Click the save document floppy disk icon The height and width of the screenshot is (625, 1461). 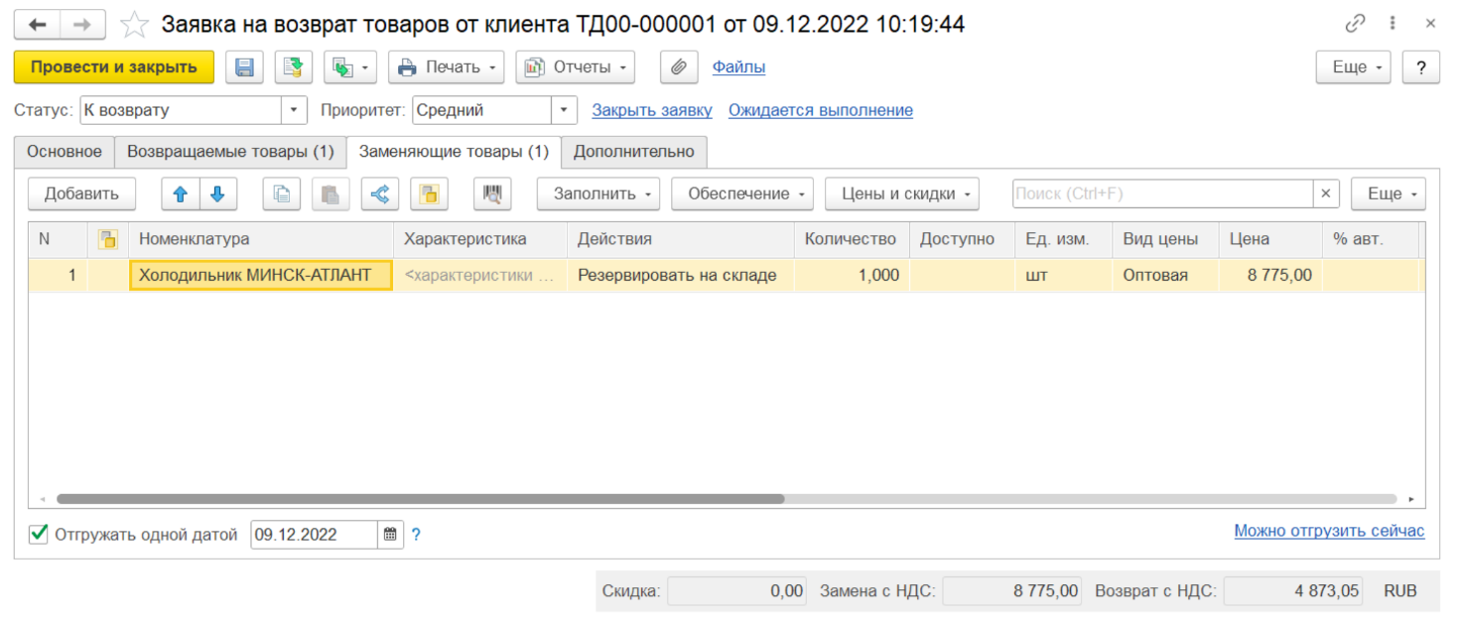(x=244, y=67)
